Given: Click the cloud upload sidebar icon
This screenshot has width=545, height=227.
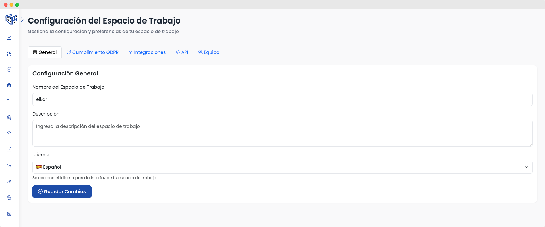Looking at the screenshot, I should 9,134.
